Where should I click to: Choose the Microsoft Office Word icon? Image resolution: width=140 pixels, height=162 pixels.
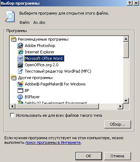[20, 58]
